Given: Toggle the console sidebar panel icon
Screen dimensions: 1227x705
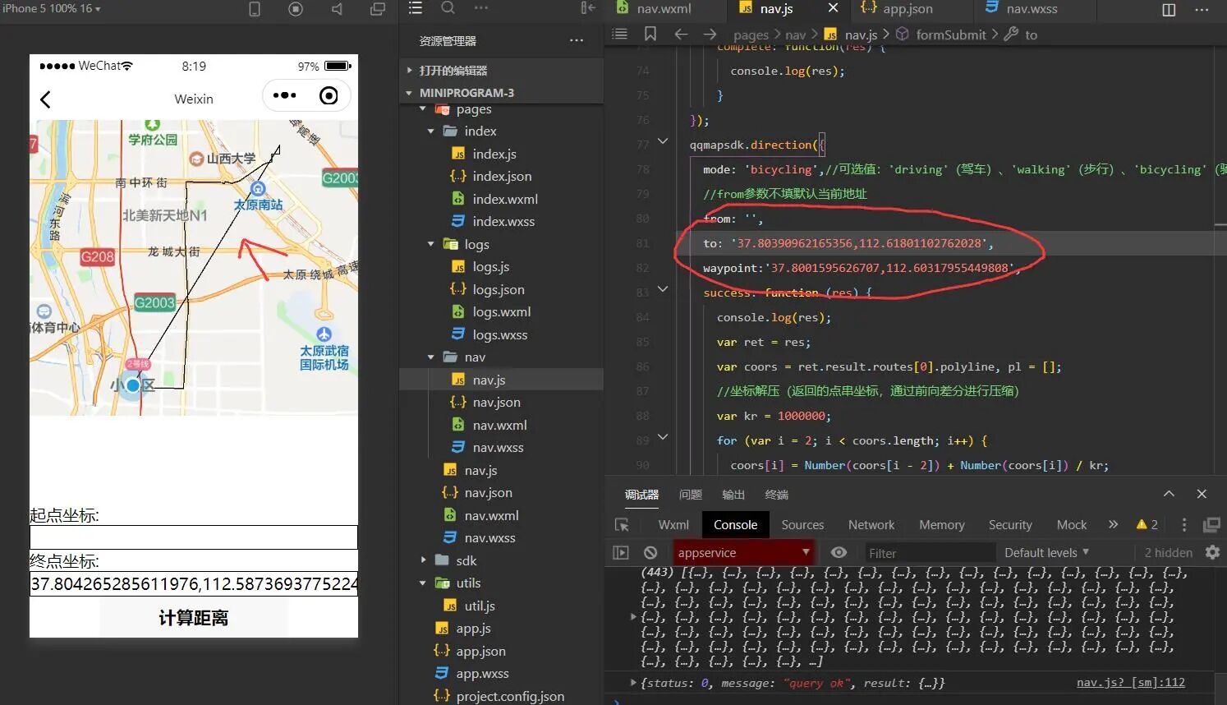Looking at the screenshot, I should tap(621, 553).
